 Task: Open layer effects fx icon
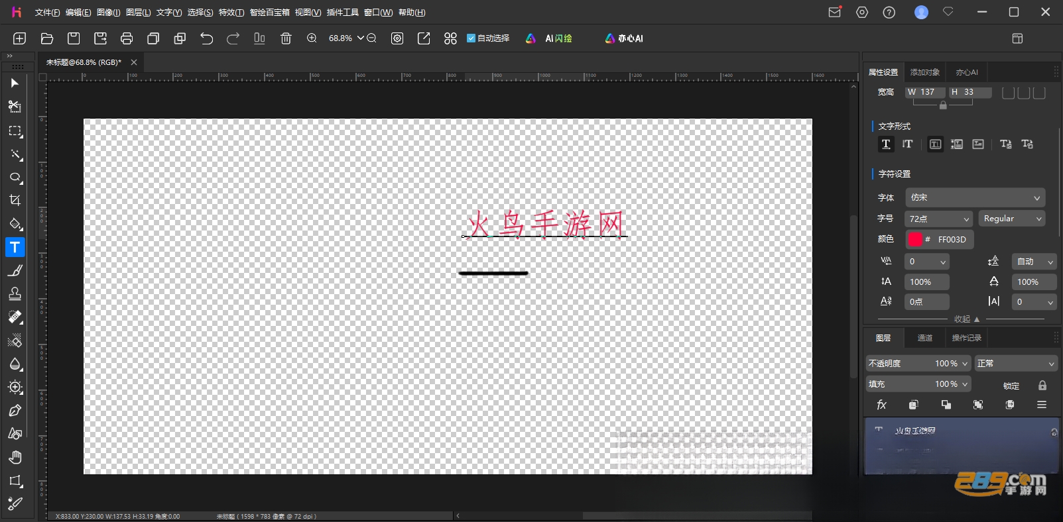click(881, 405)
